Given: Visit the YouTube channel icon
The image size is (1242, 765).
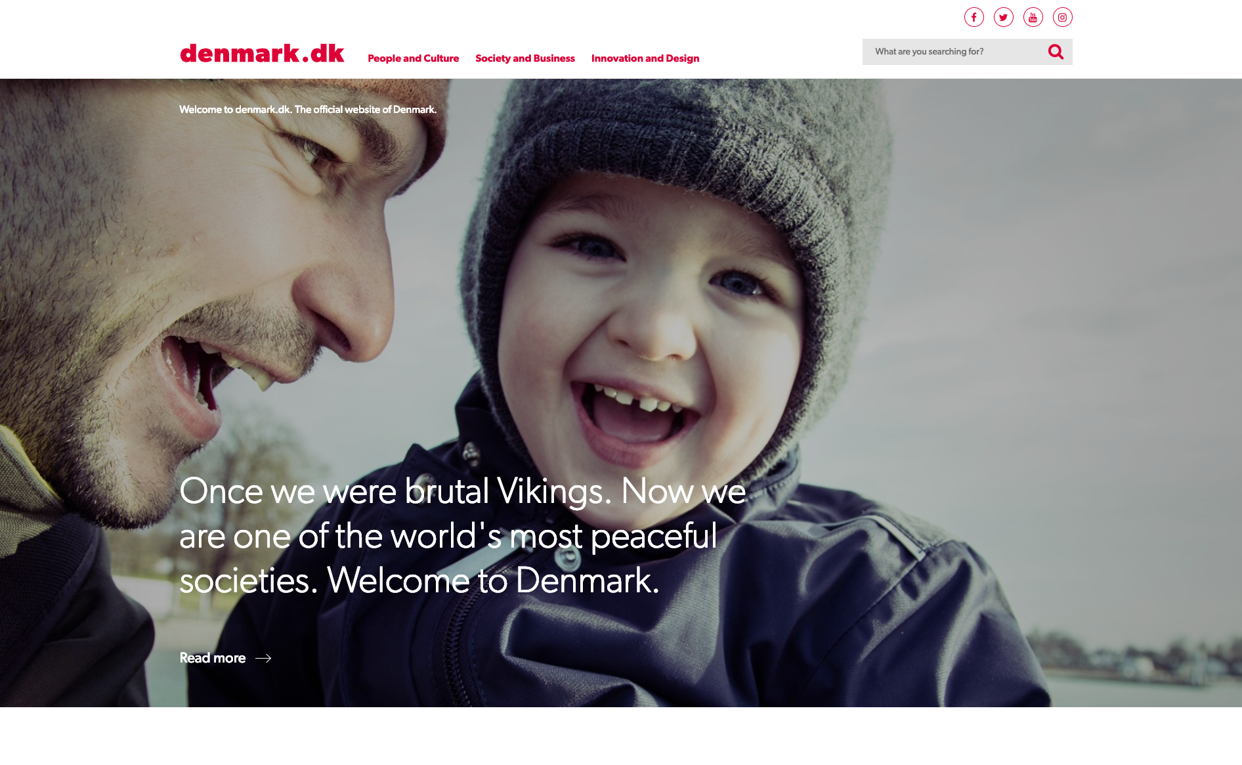Looking at the screenshot, I should click(x=1033, y=17).
